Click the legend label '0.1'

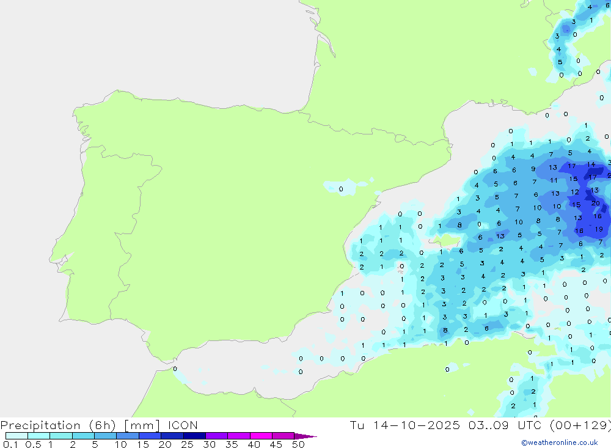click(x=10, y=444)
